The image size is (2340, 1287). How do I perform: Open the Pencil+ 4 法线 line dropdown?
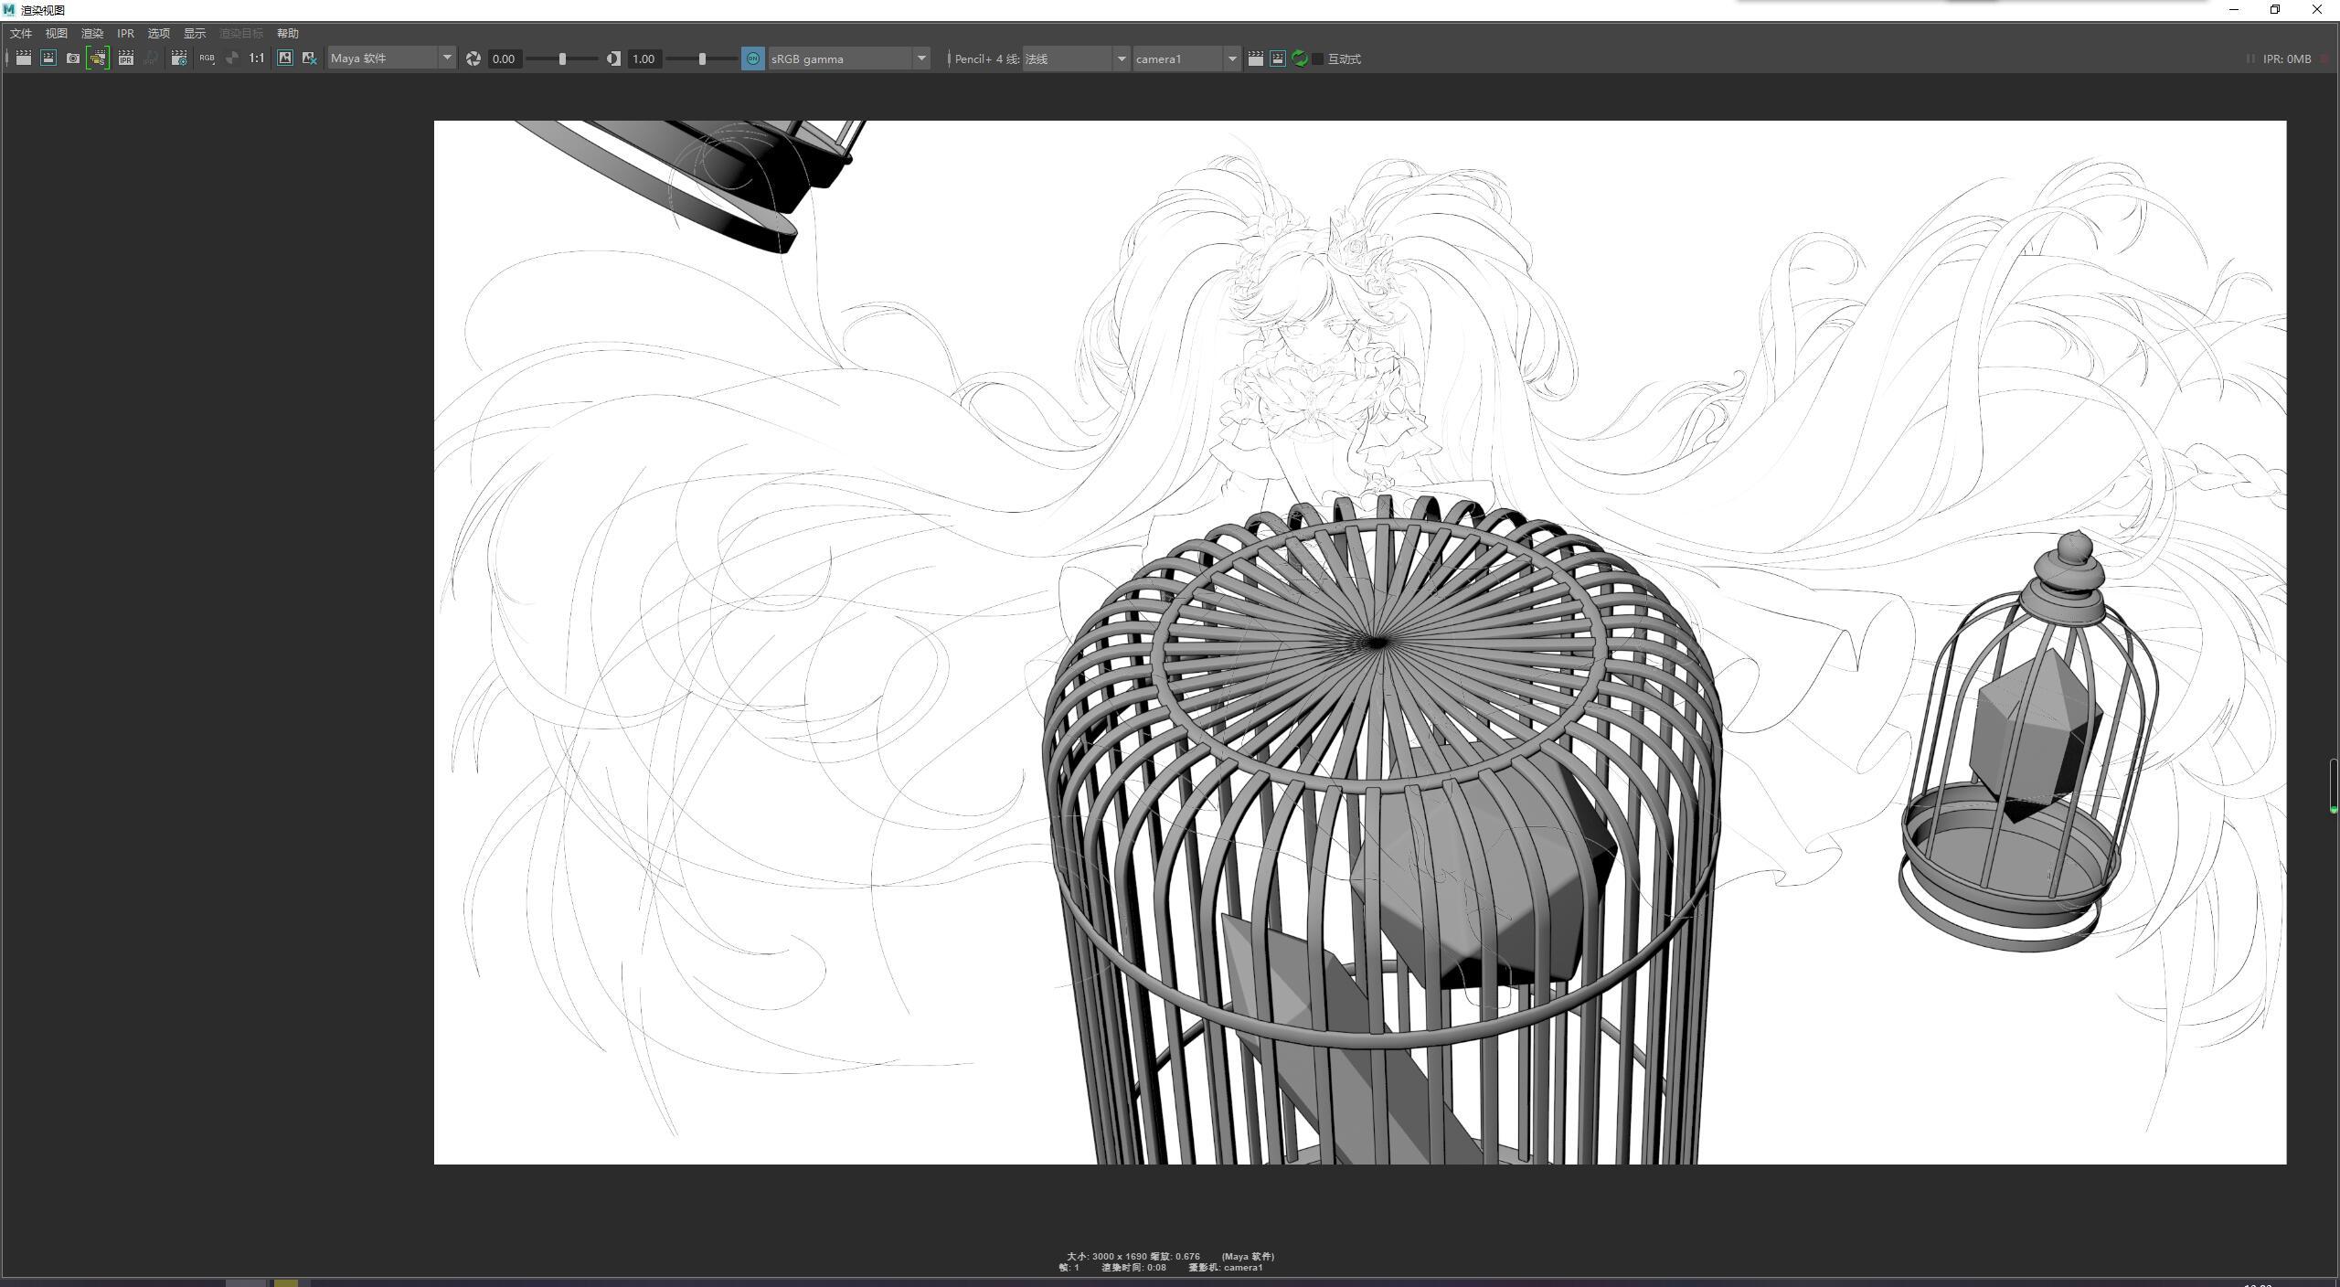1077,58
